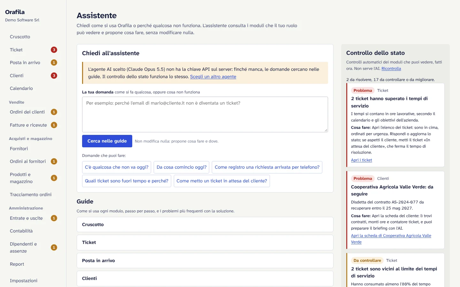
Task: Click the Cerca nelle guide button
Action: tap(107, 141)
